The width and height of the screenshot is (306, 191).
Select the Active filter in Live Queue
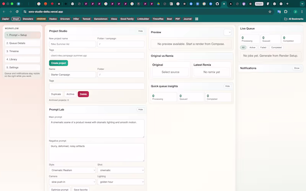252,47
